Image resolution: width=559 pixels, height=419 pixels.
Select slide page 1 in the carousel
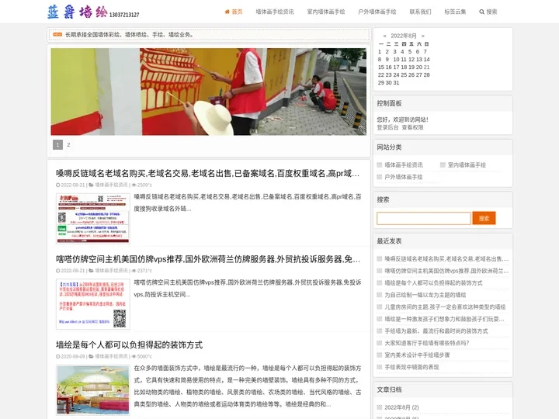(x=57, y=144)
